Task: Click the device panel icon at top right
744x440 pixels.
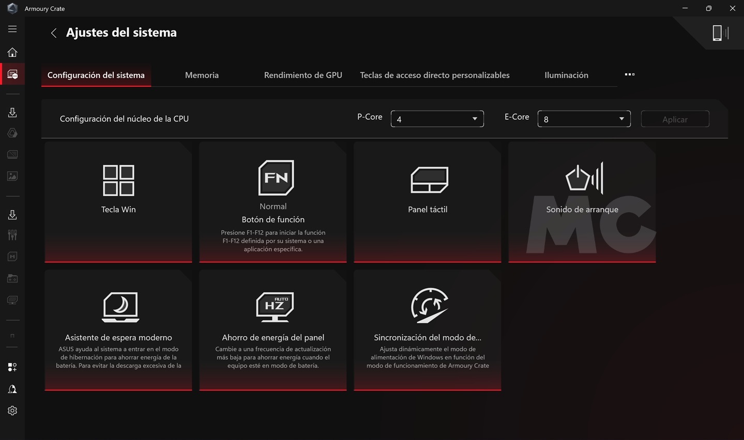Action: (720, 33)
